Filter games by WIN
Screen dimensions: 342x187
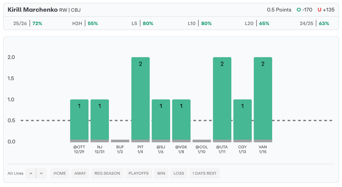(x=161, y=173)
